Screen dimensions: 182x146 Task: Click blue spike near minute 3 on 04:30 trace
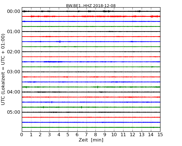[52, 102]
